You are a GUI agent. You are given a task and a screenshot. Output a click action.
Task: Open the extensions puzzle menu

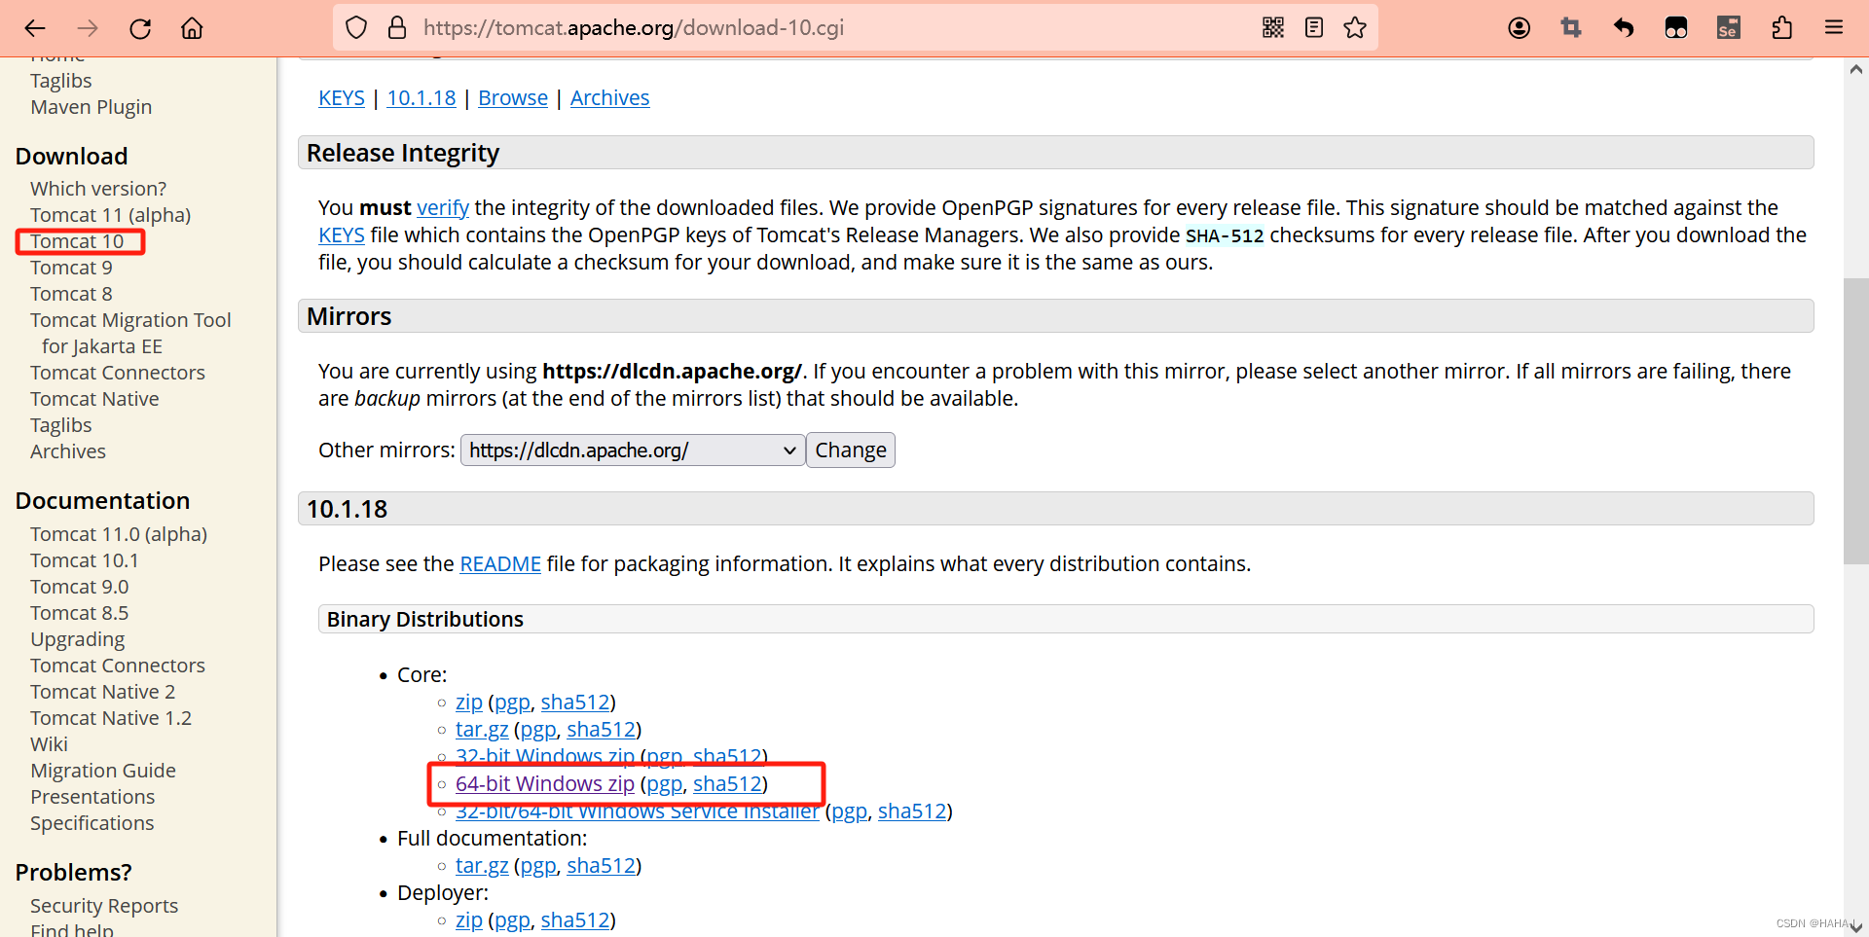click(x=1781, y=28)
